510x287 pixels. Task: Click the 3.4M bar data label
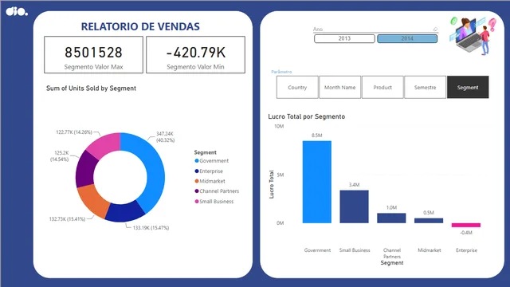(x=354, y=185)
